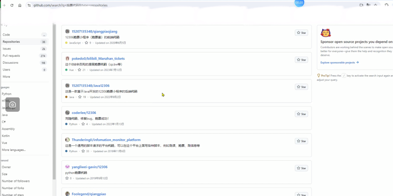Screen dimensions: 393x196
Task: Star the yangliwei-gavin/12306 repository
Action: coord(301,168)
